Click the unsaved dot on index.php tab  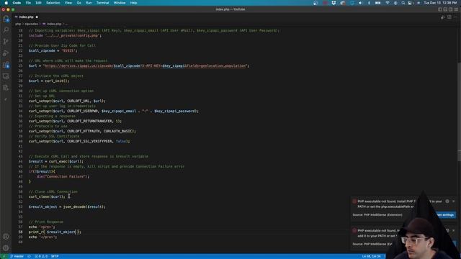pyautogui.click(x=37, y=17)
